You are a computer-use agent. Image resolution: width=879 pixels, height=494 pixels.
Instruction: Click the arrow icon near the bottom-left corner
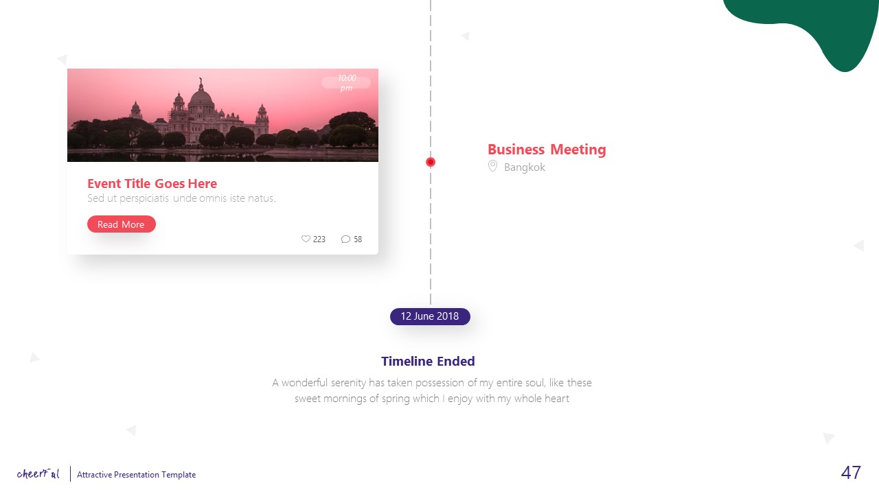click(34, 357)
